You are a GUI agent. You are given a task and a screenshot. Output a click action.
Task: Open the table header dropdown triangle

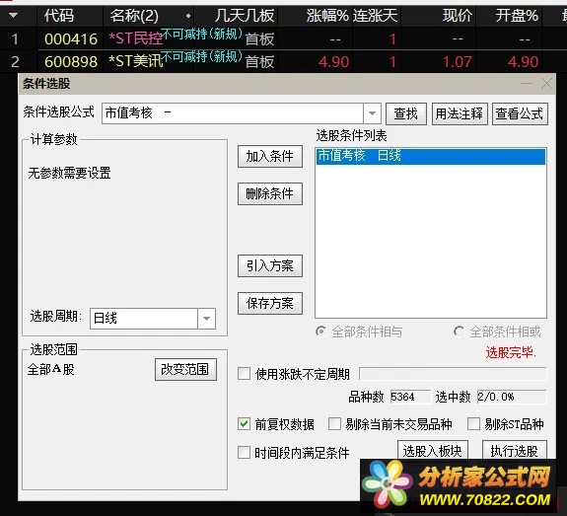(14, 16)
